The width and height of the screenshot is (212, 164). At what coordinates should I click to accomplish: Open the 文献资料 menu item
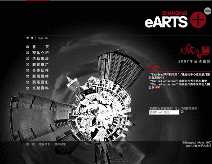tap(40, 88)
